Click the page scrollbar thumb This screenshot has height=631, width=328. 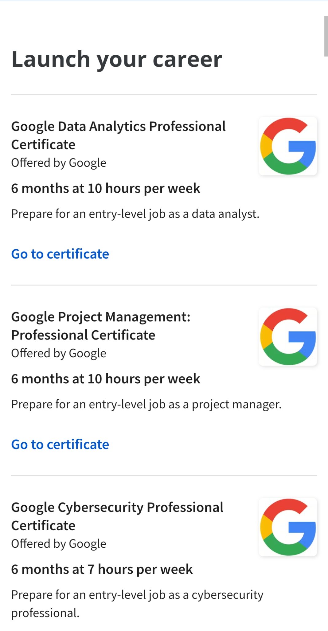pos(326,36)
